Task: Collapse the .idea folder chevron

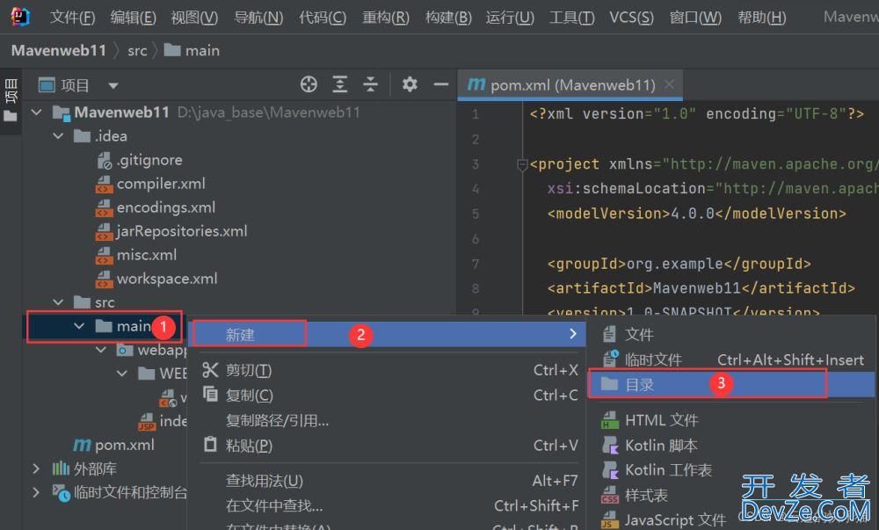Action: (x=58, y=136)
